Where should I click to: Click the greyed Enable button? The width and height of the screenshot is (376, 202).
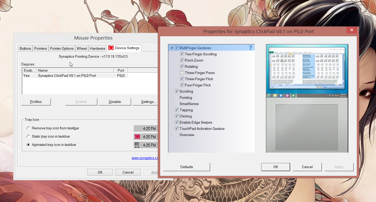click(81, 102)
